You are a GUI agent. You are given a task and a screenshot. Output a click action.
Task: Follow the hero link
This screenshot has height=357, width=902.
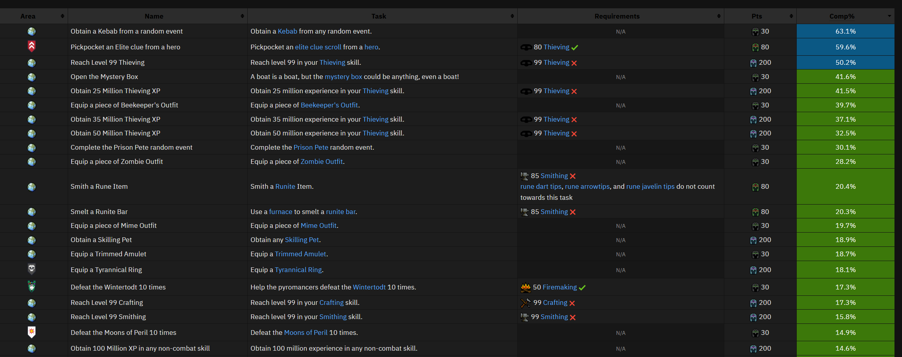371,47
